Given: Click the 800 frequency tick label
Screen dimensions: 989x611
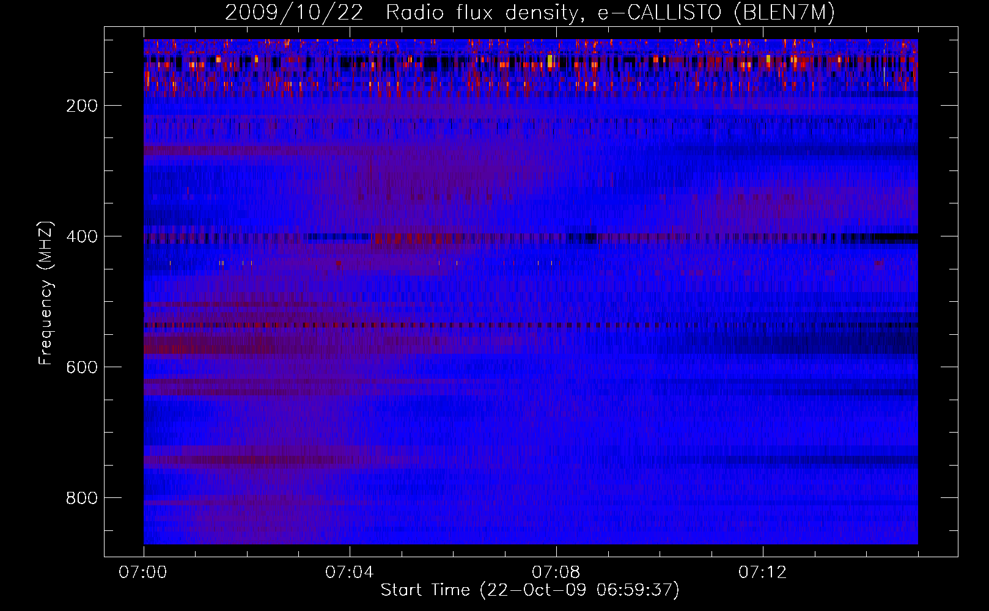Looking at the screenshot, I should (82, 498).
